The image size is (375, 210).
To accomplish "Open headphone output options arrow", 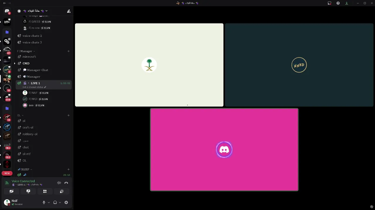I will point(60,202).
